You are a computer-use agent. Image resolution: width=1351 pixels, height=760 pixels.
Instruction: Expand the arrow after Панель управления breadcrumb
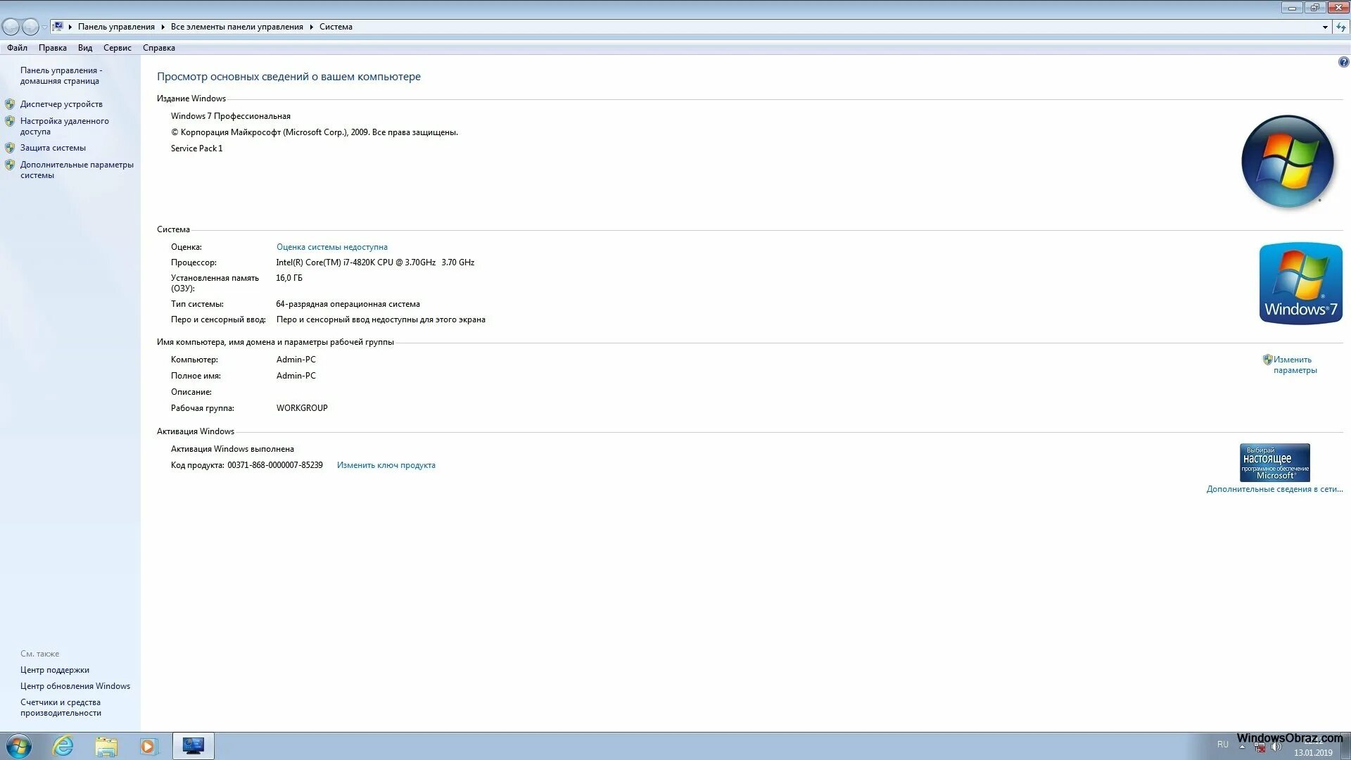coord(163,27)
